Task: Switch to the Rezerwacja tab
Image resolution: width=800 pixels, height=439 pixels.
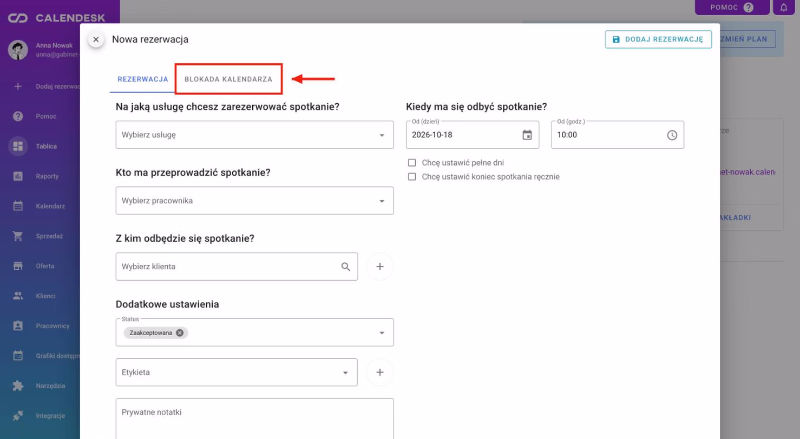Action: [143, 79]
